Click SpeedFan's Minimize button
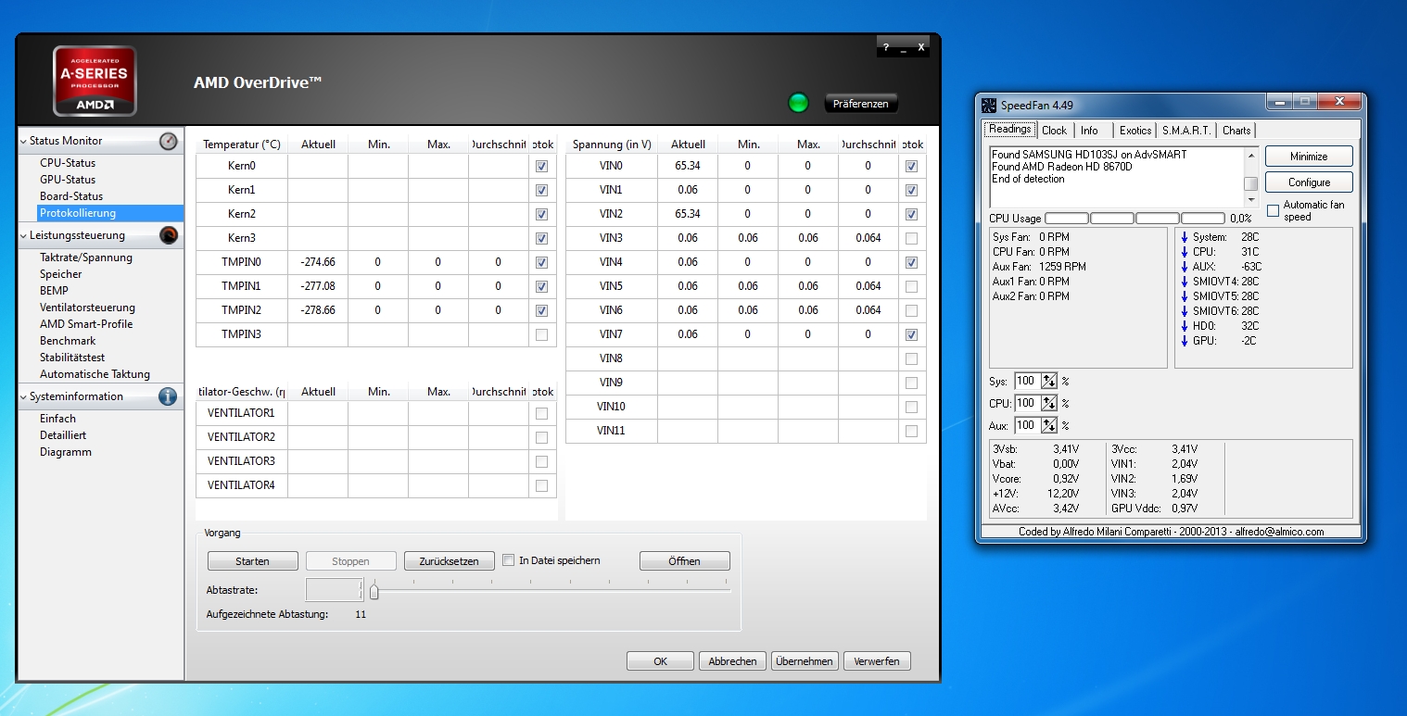Image resolution: width=1407 pixels, height=716 pixels. pos(1309,157)
